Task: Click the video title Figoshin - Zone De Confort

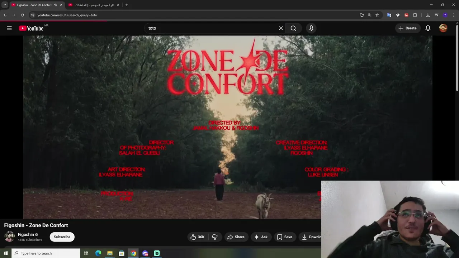Action: [x=36, y=225]
